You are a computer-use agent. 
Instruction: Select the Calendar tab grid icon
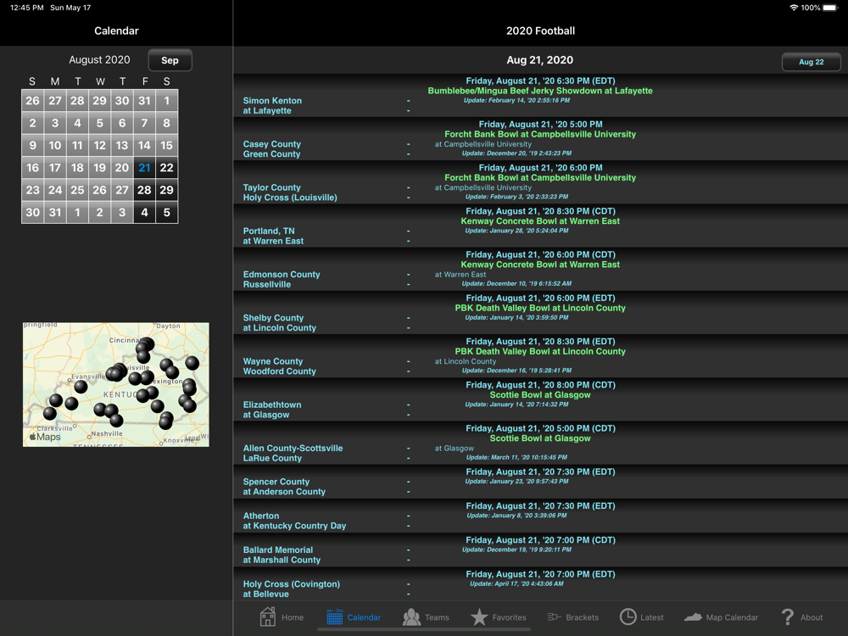pyautogui.click(x=335, y=616)
